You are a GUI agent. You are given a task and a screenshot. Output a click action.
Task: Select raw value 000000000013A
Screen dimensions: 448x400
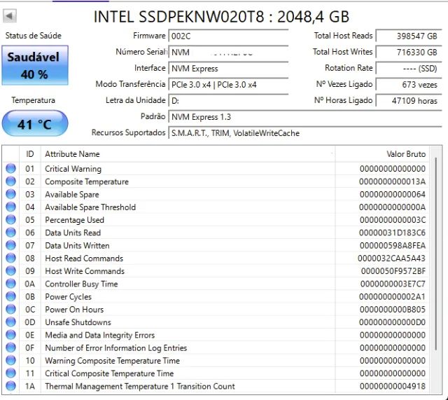392,181
